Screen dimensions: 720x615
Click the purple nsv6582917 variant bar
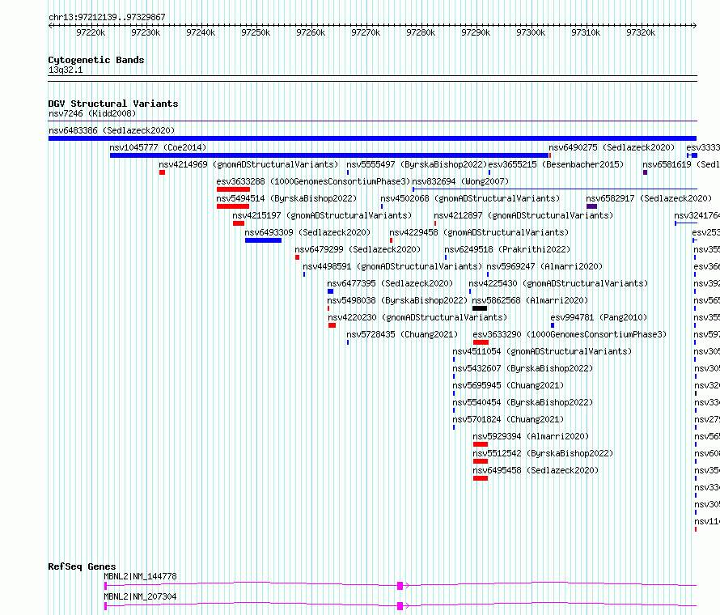[592, 206]
